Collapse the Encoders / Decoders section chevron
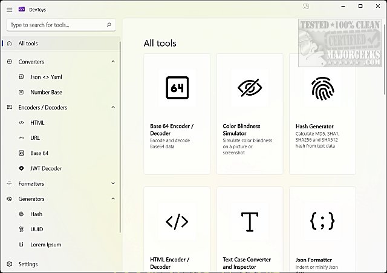 [x=113, y=108]
